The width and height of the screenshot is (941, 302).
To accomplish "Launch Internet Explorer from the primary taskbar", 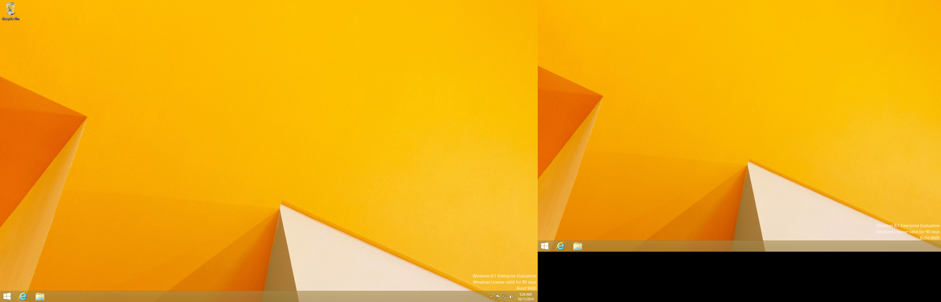I will pyautogui.click(x=23, y=296).
